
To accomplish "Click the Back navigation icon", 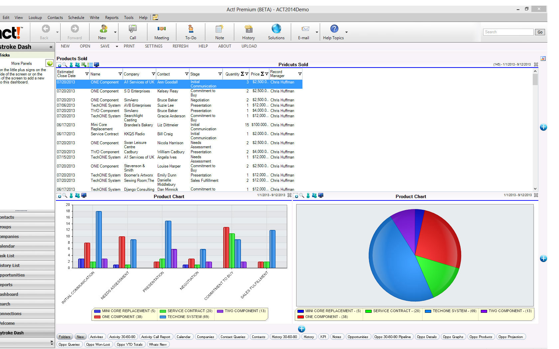I will point(46,29).
